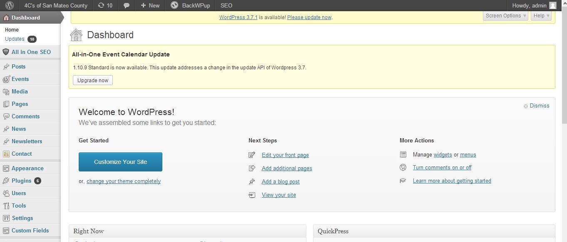Click the icon beside View your site
Image resolution: width=567 pixels, height=242 pixels.
(252, 195)
